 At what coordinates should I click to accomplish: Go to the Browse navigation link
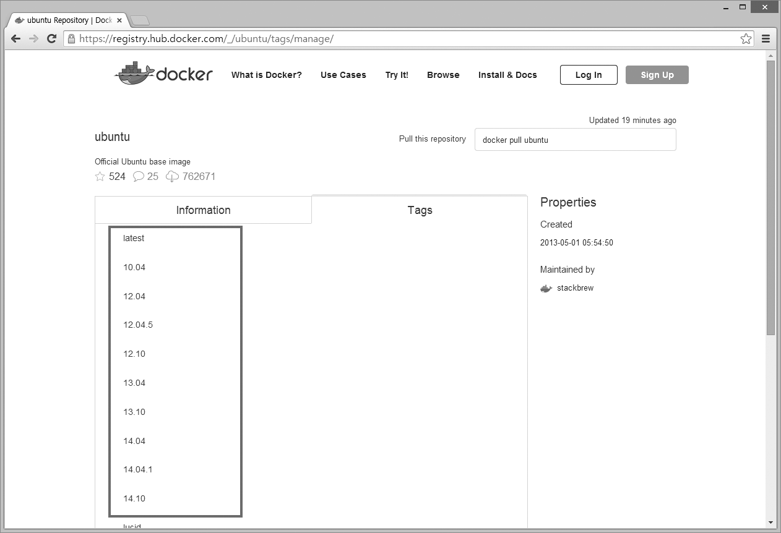click(443, 75)
